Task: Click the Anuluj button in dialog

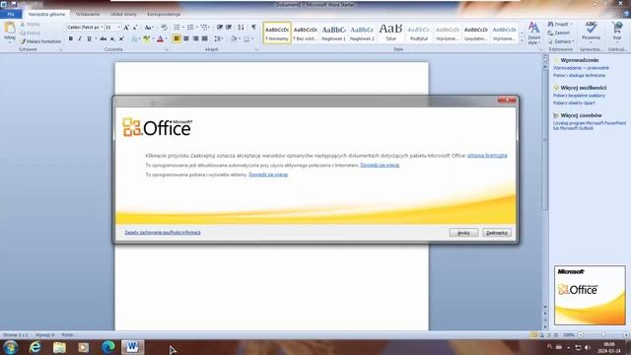Action: (x=463, y=233)
